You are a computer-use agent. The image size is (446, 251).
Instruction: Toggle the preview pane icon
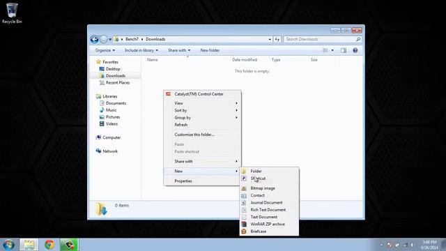[344, 50]
